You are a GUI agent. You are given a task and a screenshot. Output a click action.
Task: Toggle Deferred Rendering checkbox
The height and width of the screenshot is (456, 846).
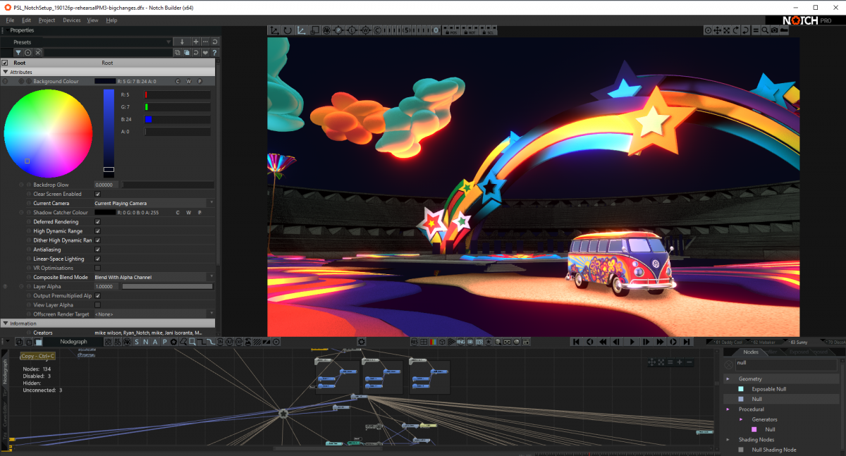coord(97,222)
